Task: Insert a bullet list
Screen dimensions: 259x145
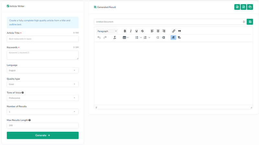Action: pyautogui.click(x=137, y=37)
